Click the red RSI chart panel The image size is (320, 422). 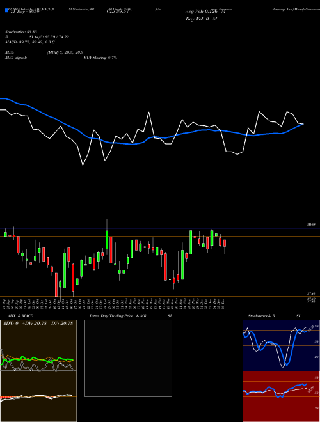coord(281,396)
